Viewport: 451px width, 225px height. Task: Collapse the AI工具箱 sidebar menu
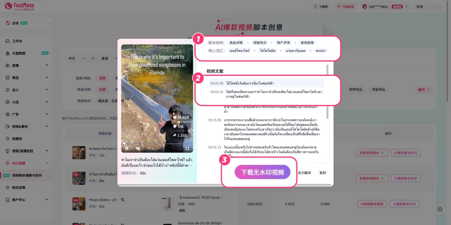[x=47, y=163]
